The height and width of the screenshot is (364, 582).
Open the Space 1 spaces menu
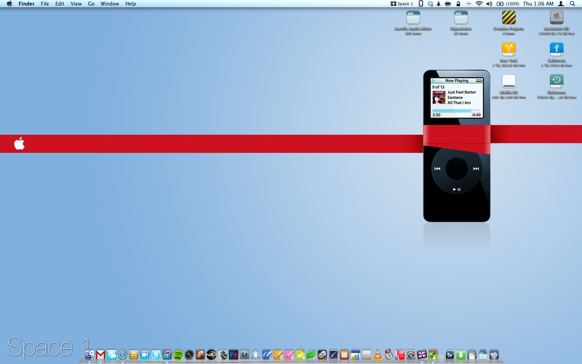pos(402,4)
